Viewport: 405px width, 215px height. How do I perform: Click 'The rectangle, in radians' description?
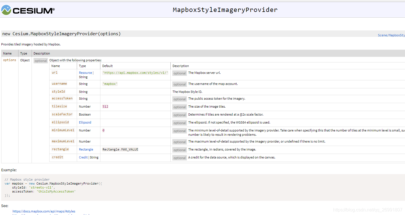222,149
